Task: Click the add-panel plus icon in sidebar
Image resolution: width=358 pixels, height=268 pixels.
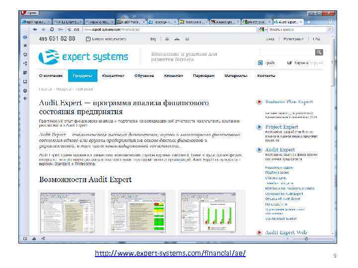Action: (x=25, y=98)
